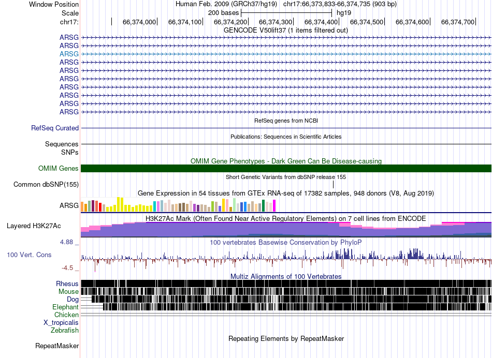Click the dark green bar in GTEx chart
Screen dimensions: 492x358
click(264, 206)
